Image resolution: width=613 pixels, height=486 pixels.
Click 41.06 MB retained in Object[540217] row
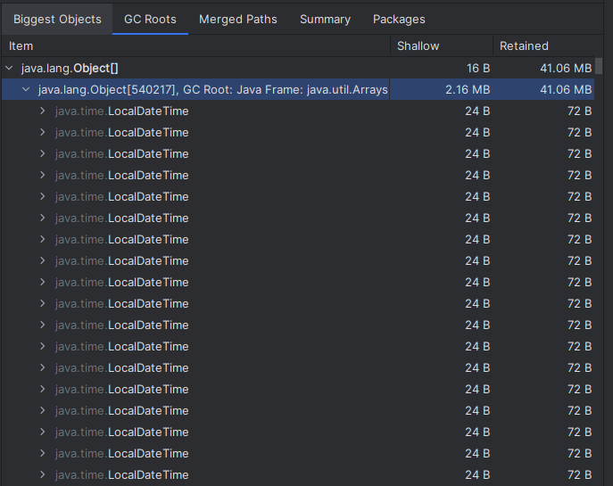pos(566,89)
